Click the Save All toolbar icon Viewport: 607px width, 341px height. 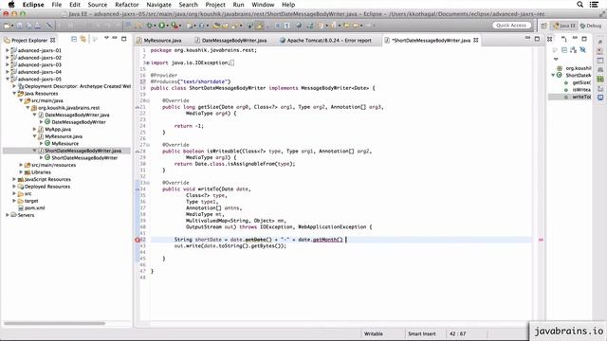[28, 26]
